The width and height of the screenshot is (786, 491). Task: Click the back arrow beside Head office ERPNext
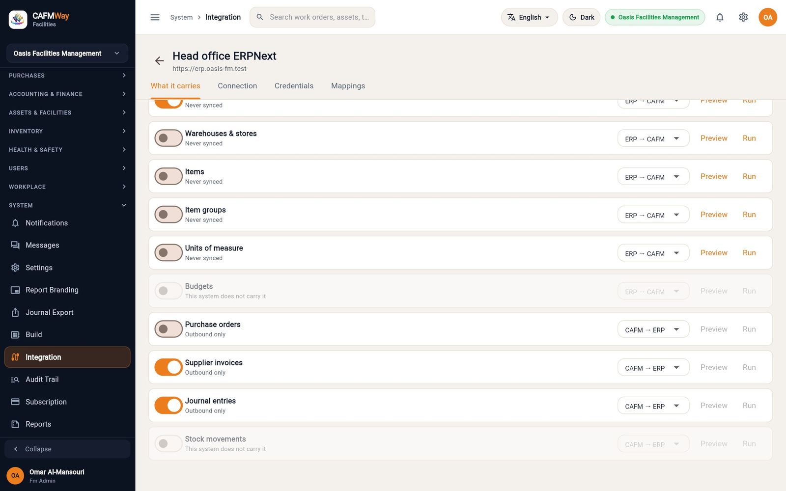point(159,61)
